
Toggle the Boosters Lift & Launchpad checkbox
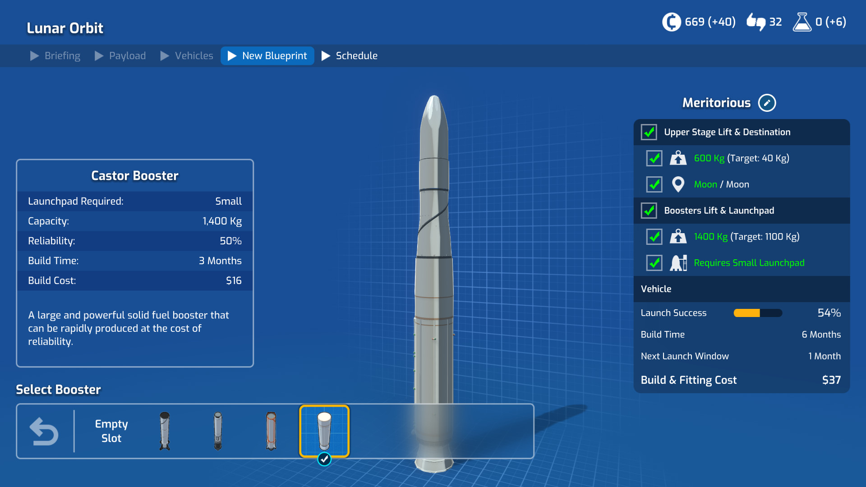(650, 210)
